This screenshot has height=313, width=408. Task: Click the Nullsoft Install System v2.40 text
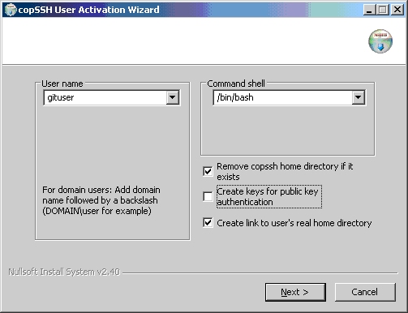click(x=64, y=272)
